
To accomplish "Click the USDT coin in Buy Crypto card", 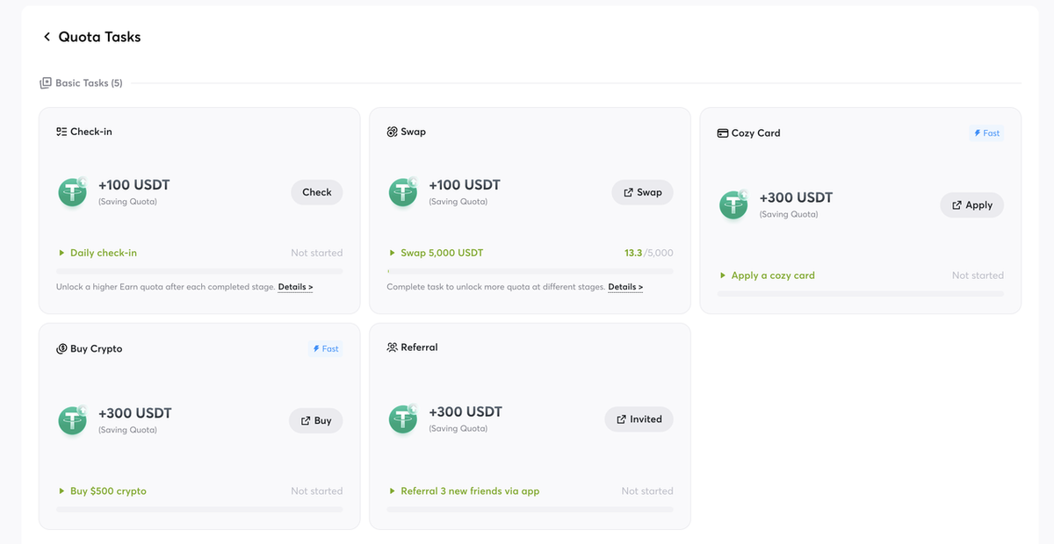I will (x=72, y=420).
